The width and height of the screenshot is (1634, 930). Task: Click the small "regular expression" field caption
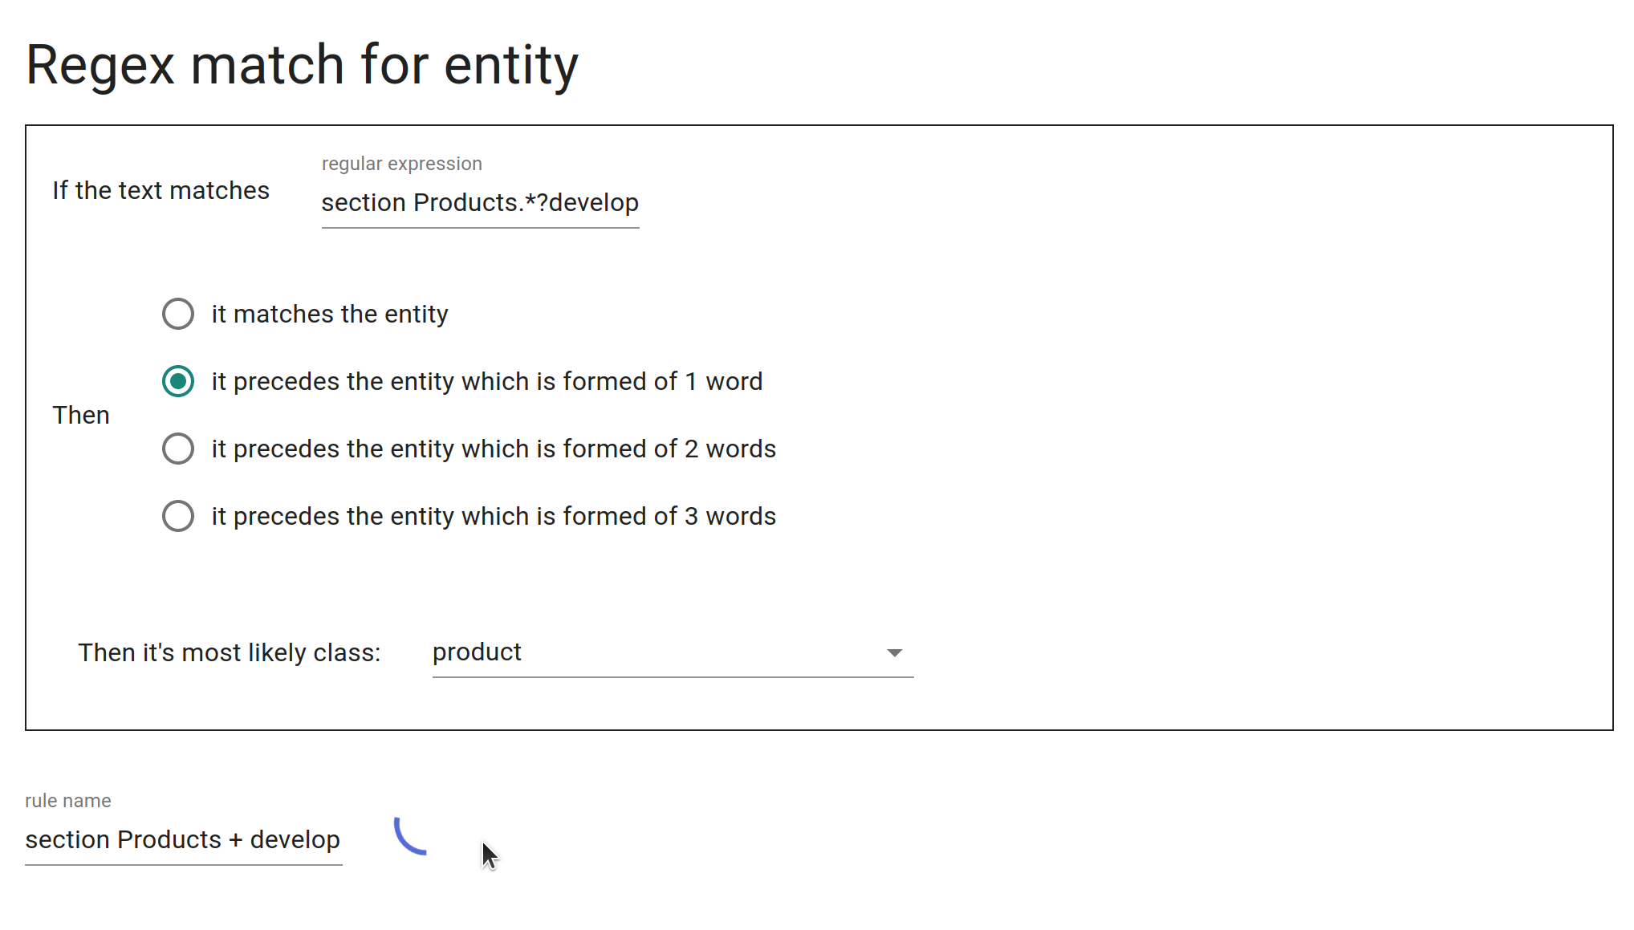pyautogui.click(x=401, y=164)
